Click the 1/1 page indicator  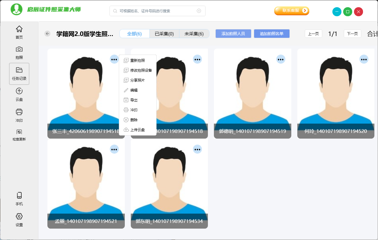pyautogui.click(x=333, y=34)
